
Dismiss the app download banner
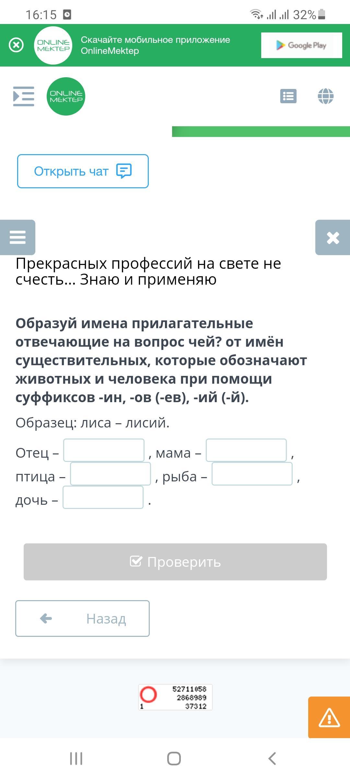(16, 45)
